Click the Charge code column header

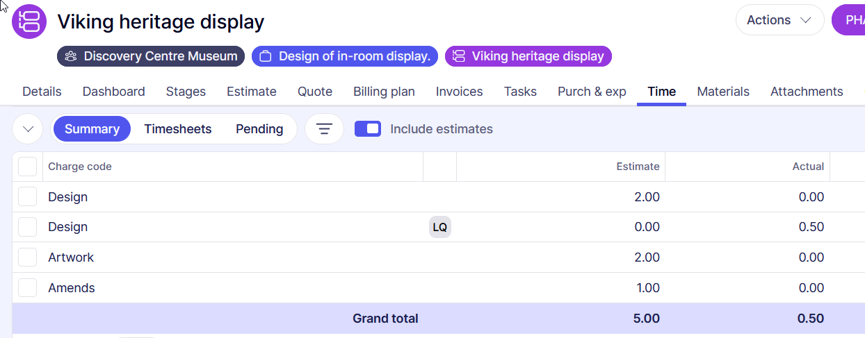click(80, 167)
